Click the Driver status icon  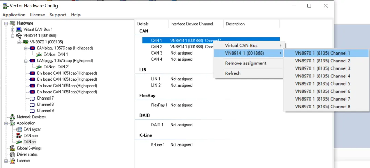coord(13,154)
